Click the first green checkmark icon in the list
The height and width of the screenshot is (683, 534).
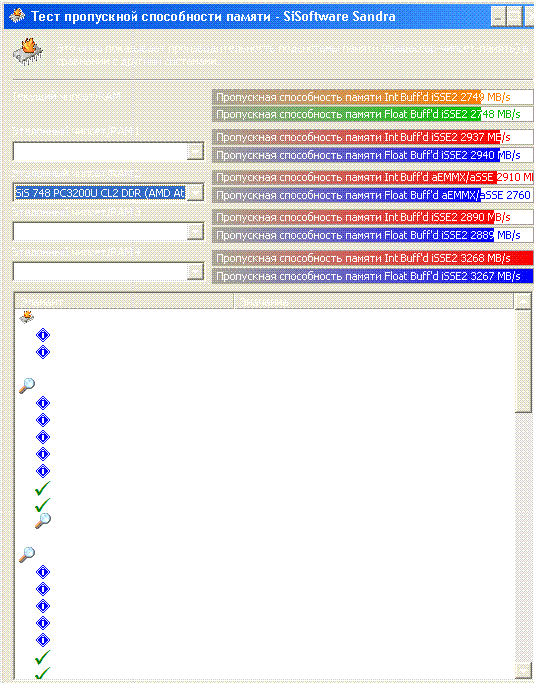[42, 488]
